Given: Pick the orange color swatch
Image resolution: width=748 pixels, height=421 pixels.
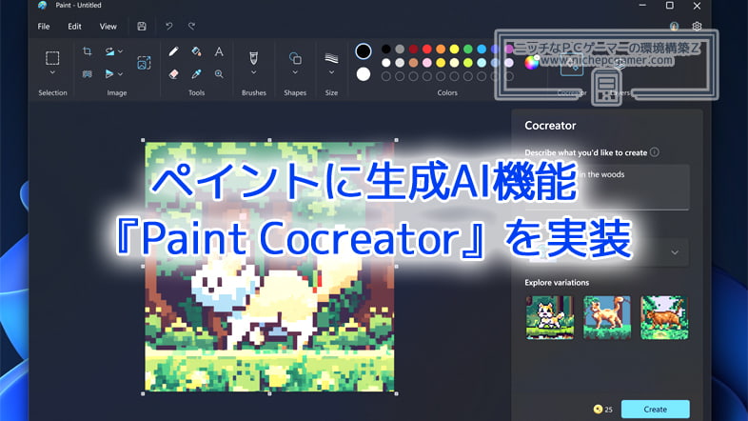Looking at the screenshot, I should (441, 49).
